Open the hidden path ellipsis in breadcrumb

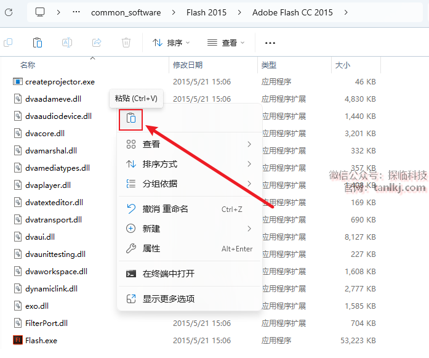(76, 12)
